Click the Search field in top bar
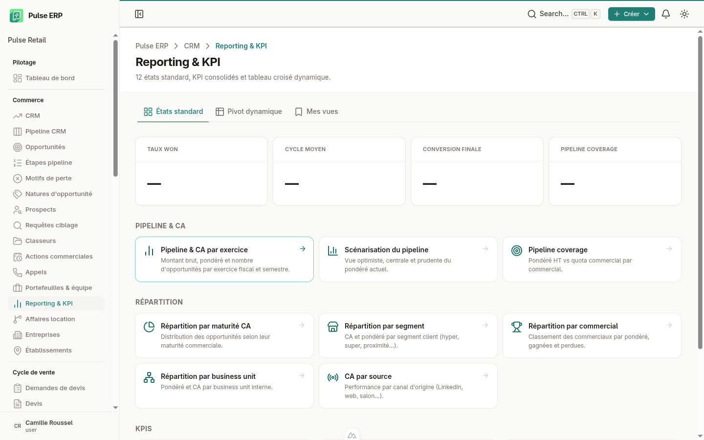 pyautogui.click(x=564, y=14)
